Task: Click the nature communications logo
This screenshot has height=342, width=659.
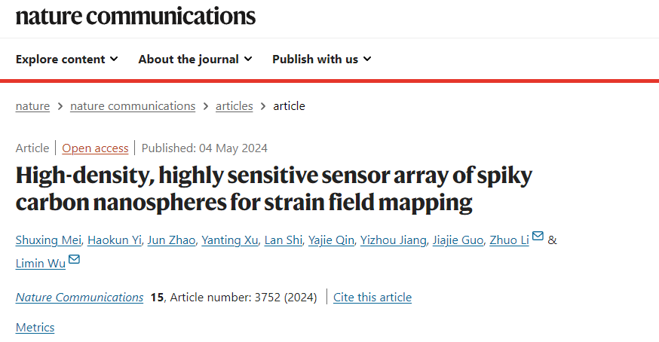Action: click(135, 17)
